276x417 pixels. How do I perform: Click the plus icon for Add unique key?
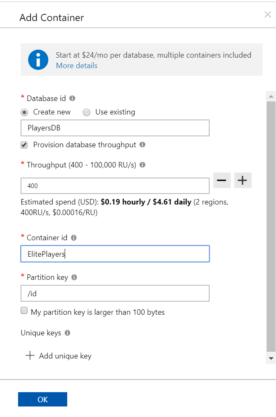(30, 356)
